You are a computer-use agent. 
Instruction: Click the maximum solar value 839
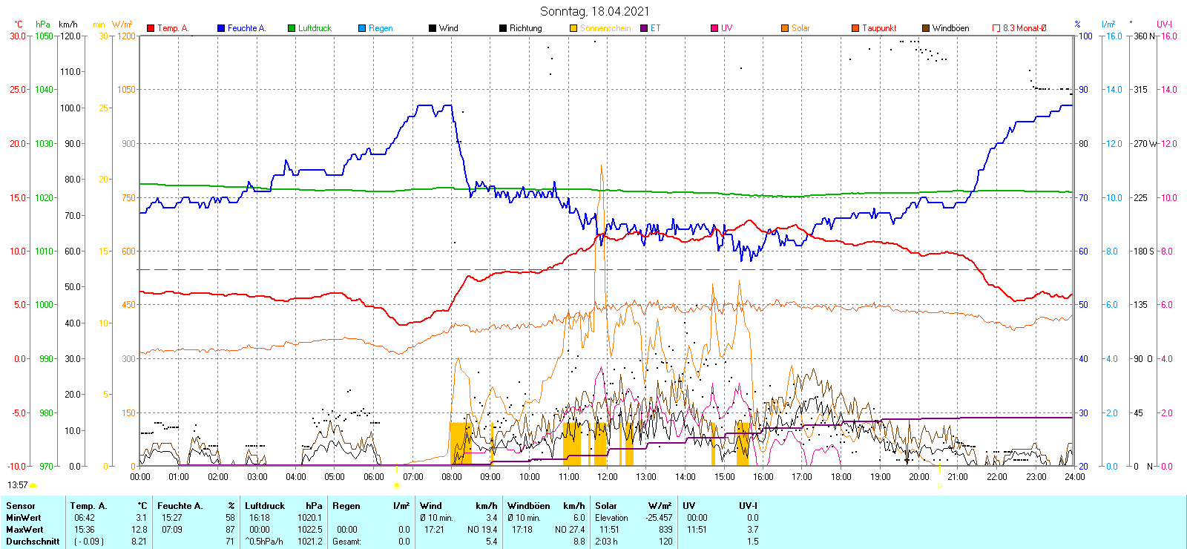(x=665, y=530)
